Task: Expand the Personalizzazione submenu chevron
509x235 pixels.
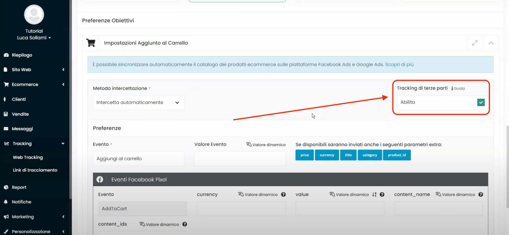Action: point(63,231)
